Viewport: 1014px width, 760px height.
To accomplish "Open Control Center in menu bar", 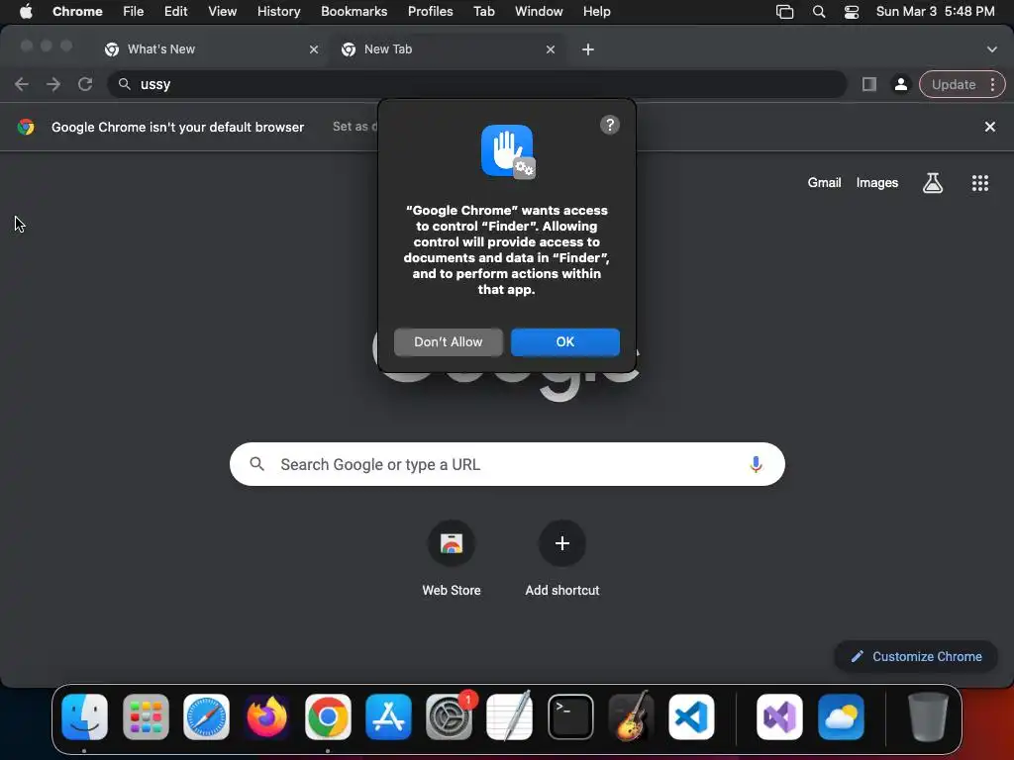I will tap(851, 12).
